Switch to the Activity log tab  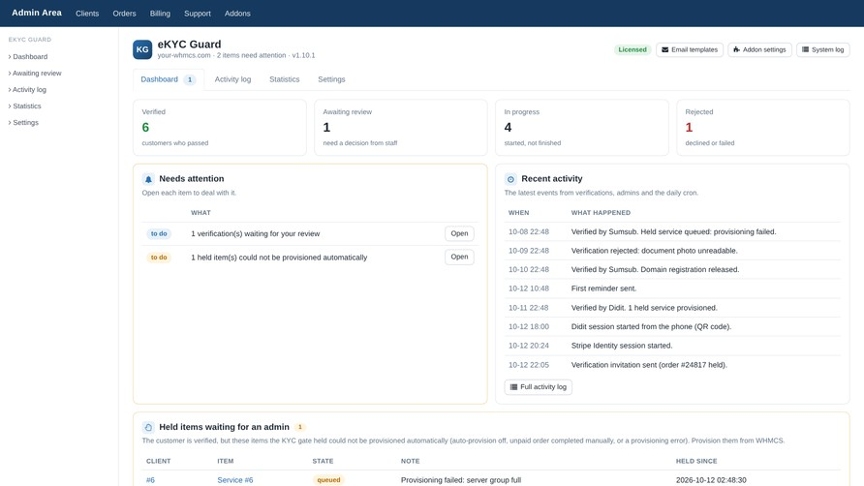232,79
